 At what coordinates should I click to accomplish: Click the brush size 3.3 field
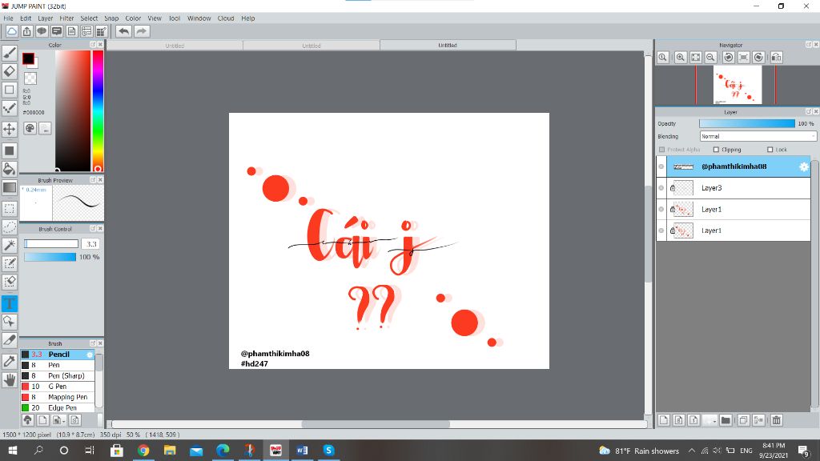click(91, 243)
